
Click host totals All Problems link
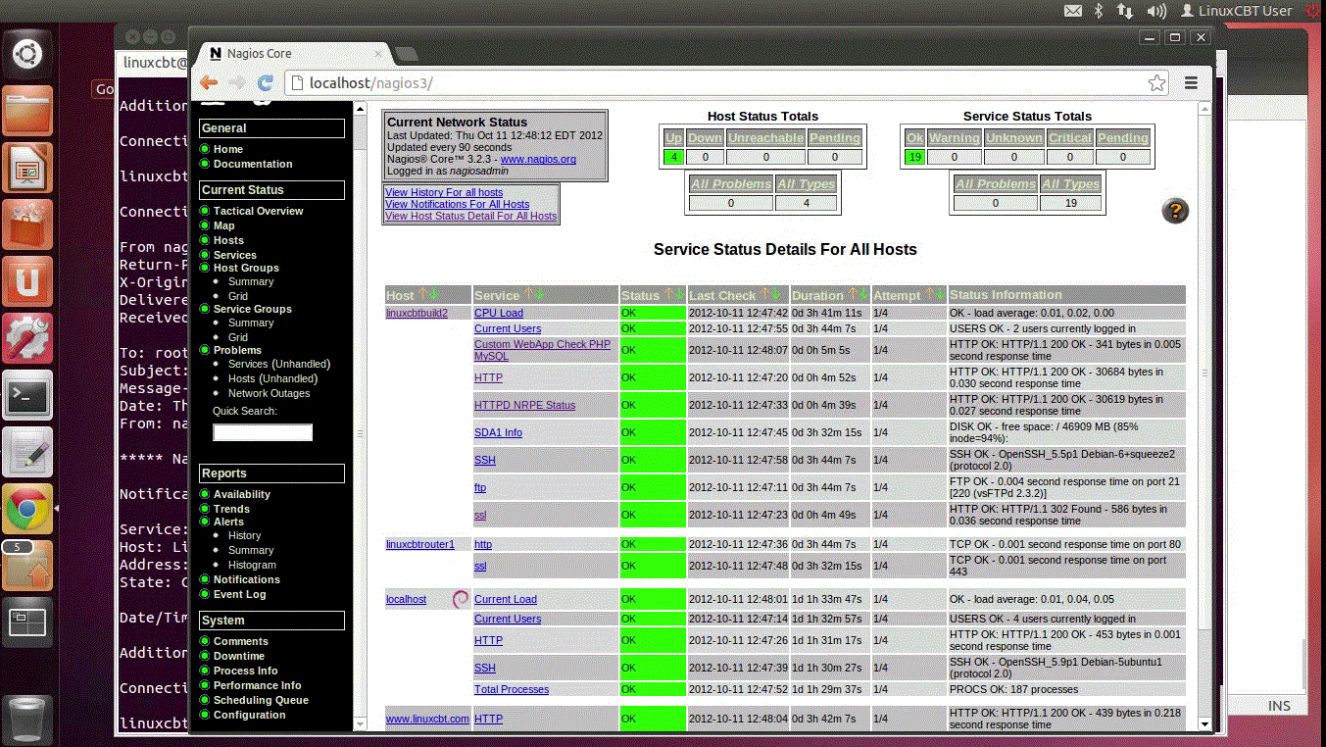tap(730, 184)
